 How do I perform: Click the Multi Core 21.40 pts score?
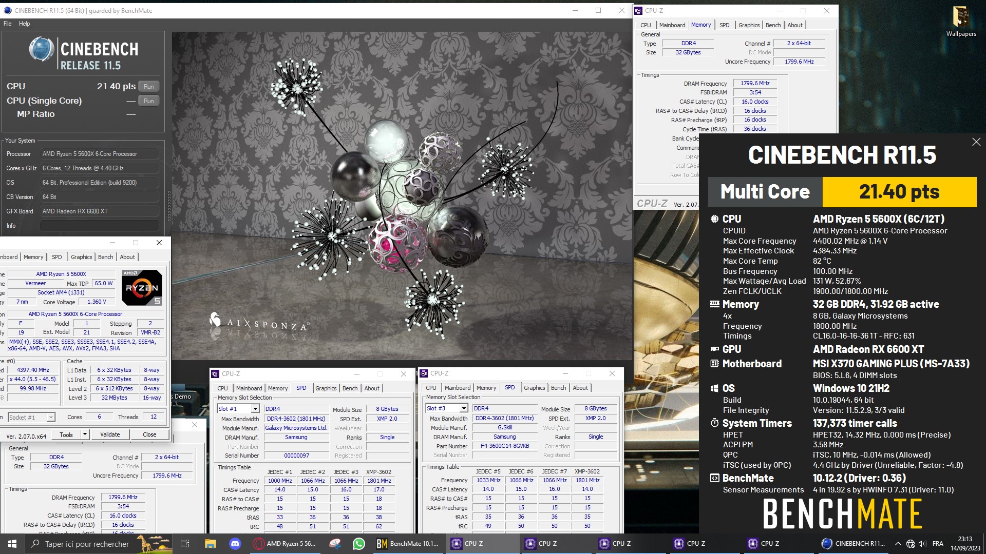[899, 192]
